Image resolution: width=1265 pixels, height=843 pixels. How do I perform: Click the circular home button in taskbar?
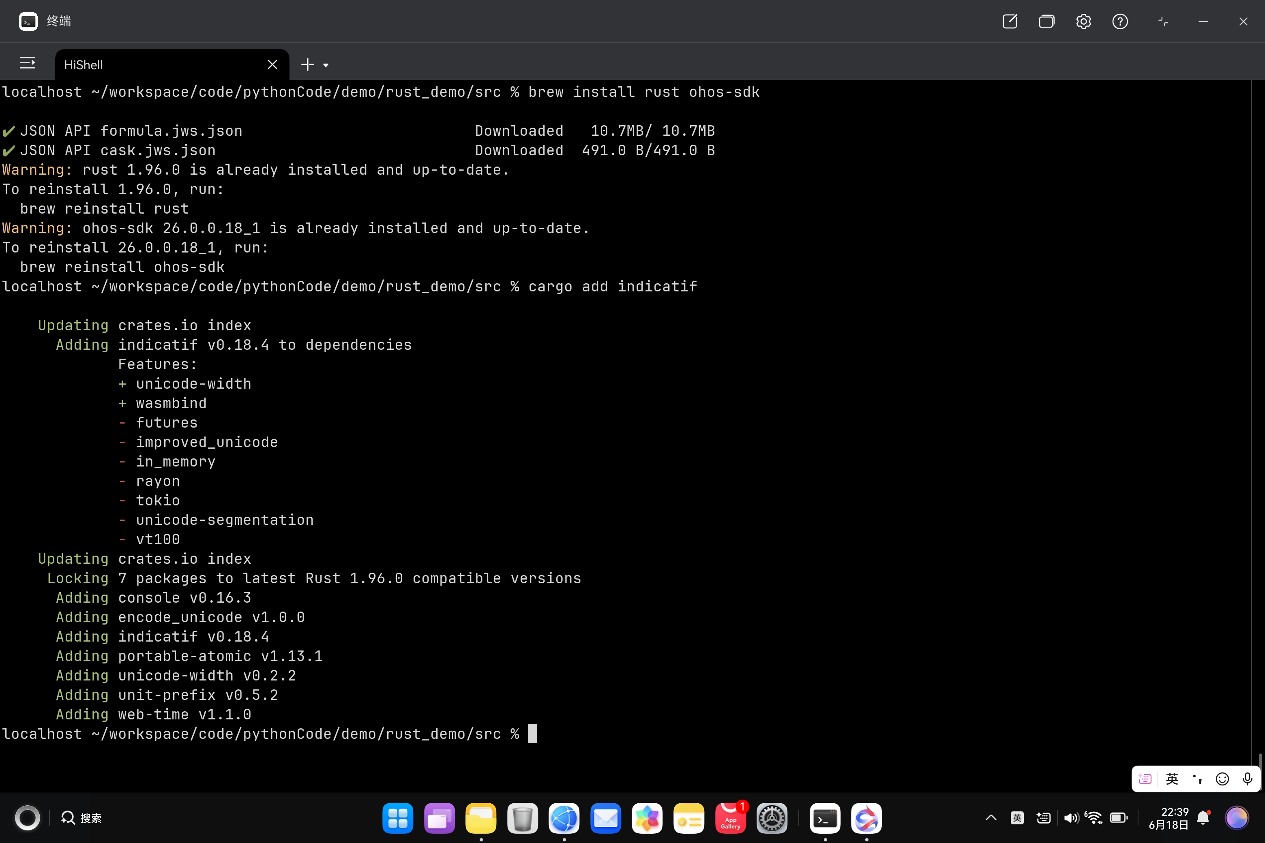click(28, 818)
